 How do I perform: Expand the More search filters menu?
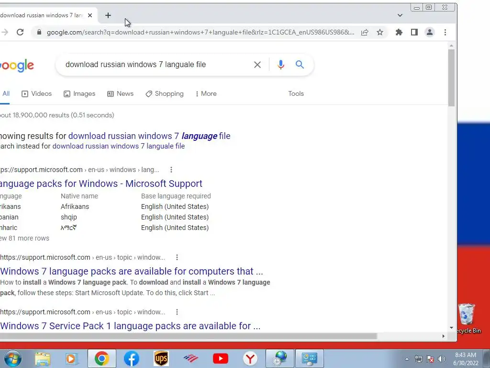206,93
